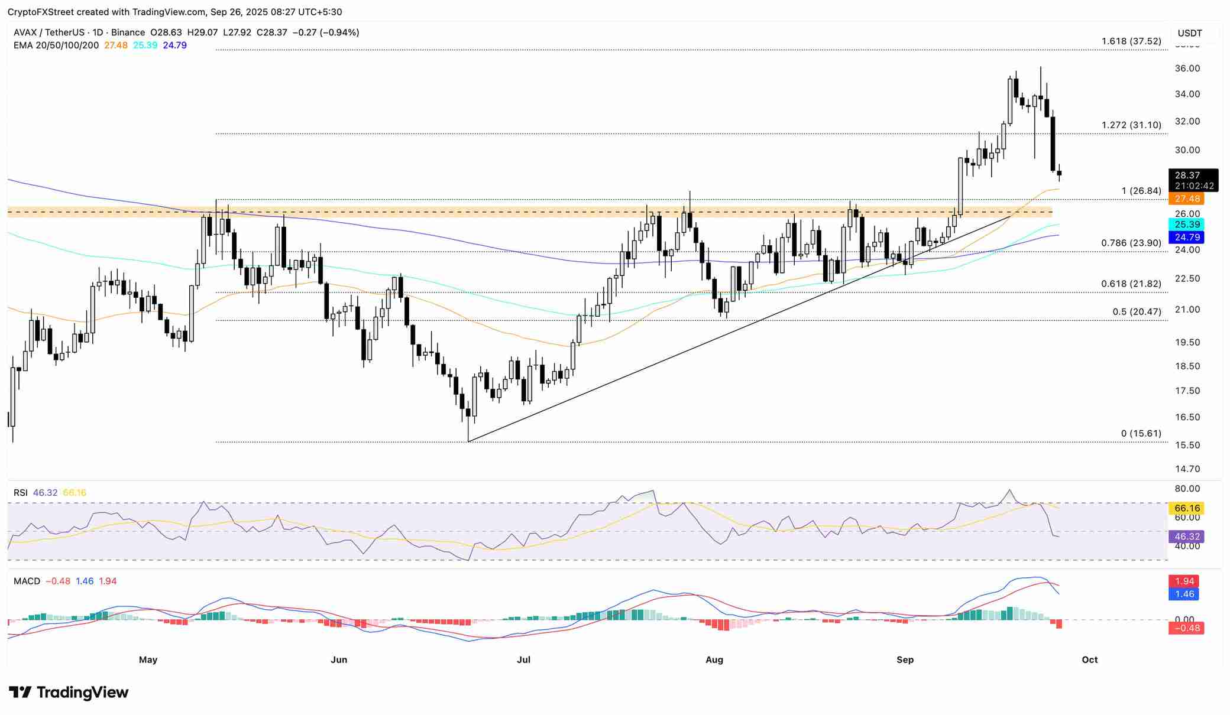Select the 0.618 (21.82) Fibonacci level label
Viewport: 1230px width, 715px height.
pyautogui.click(x=1131, y=284)
